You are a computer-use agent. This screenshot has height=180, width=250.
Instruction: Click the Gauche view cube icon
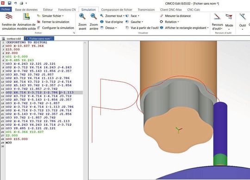[127, 22]
